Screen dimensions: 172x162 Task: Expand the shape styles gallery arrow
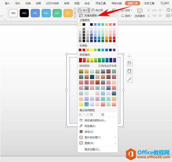click(x=75, y=13)
